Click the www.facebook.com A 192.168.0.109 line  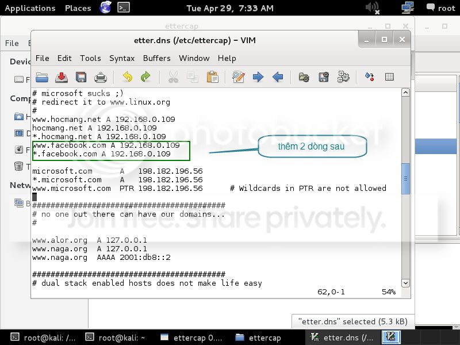106,145
